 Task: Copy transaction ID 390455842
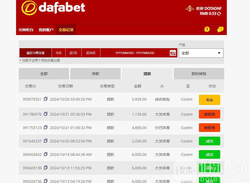[46, 154]
